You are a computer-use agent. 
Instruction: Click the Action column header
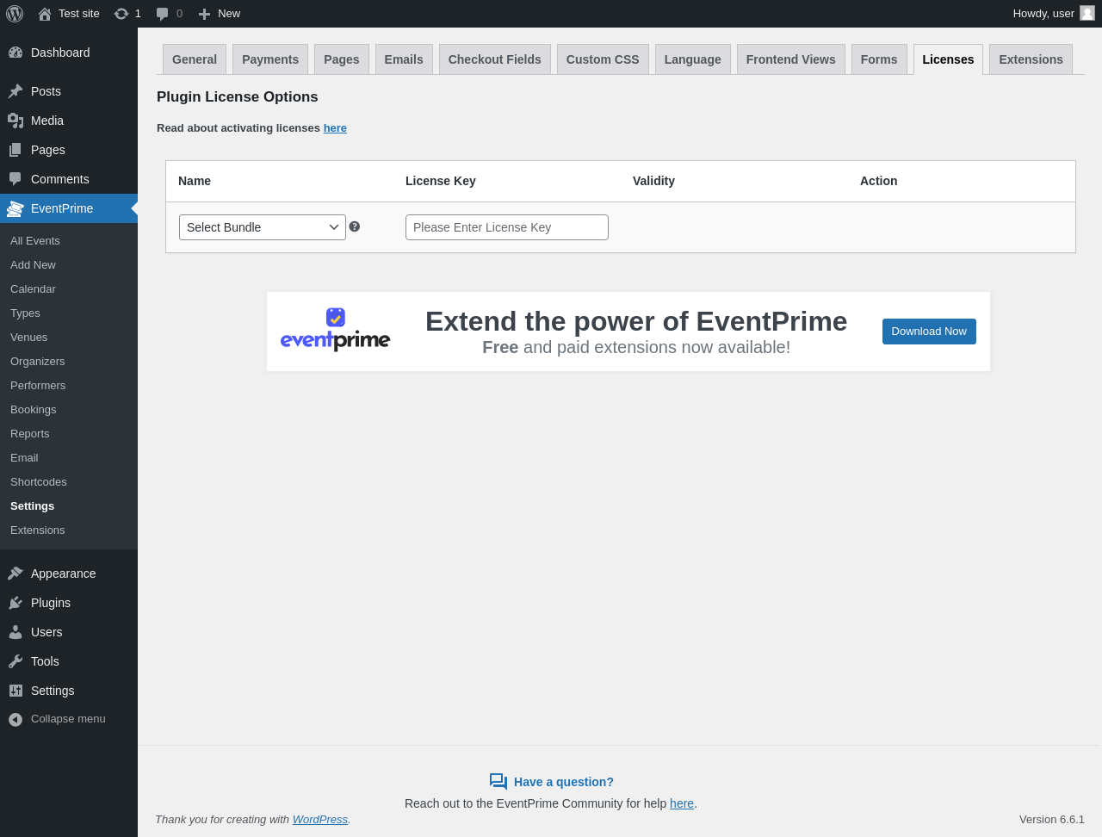pyautogui.click(x=879, y=181)
